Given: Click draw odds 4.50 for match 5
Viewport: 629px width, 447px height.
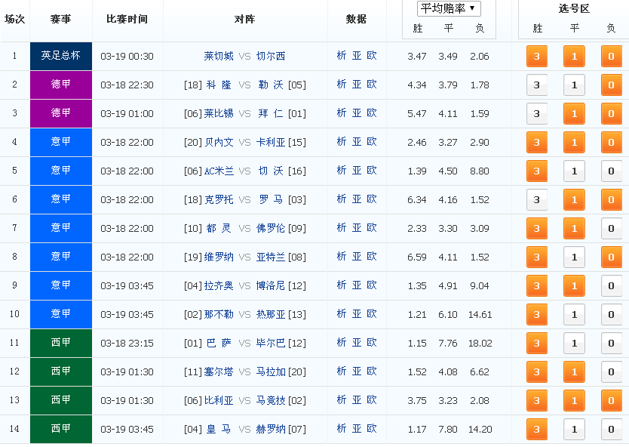Looking at the screenshot, I should click(448, 171).
